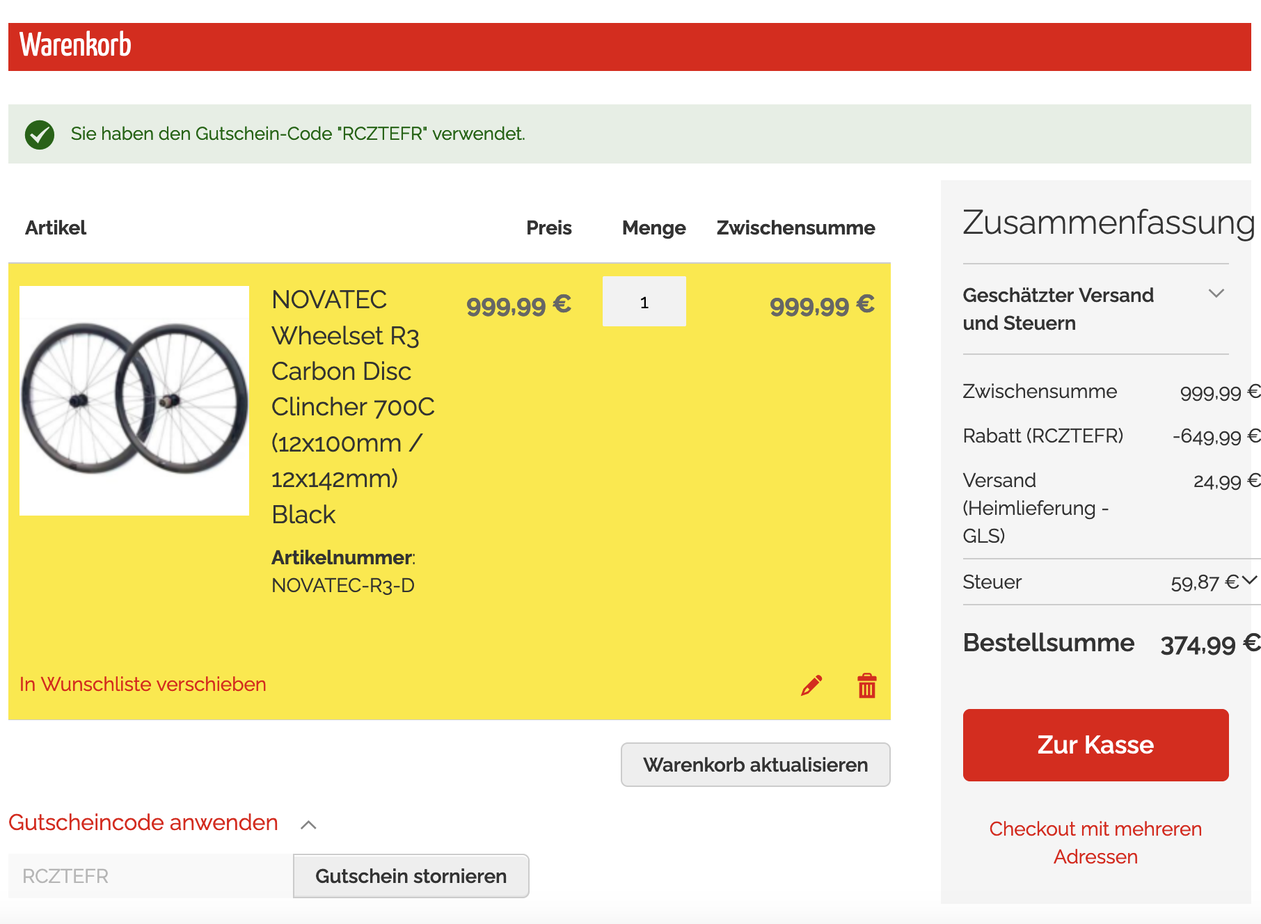Click Gutschein stornieren button

pos(411,876)
